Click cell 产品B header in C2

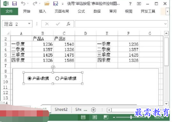tap(64, 39)
